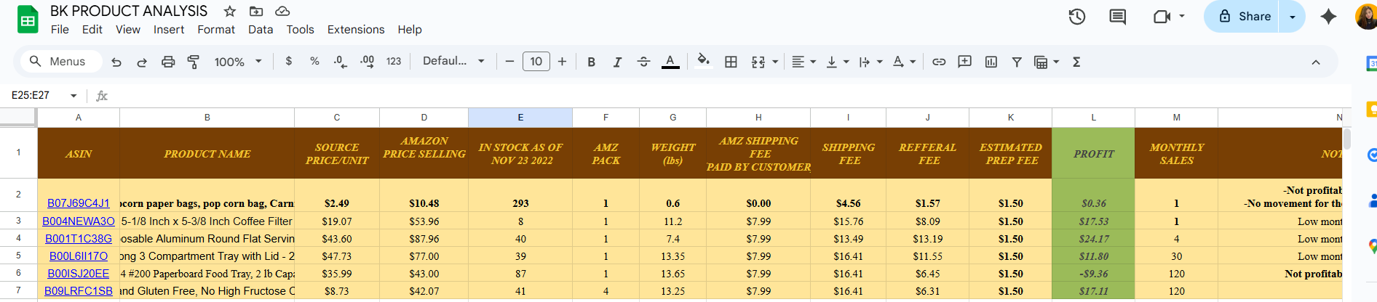Click the Share button

point(1245,17)
